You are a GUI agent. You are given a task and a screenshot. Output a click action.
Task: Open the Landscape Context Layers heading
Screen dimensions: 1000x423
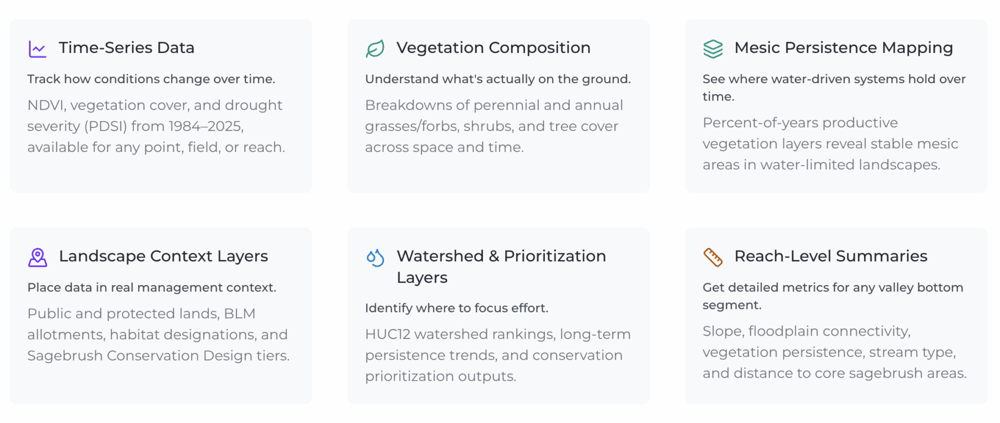point(164,257)
